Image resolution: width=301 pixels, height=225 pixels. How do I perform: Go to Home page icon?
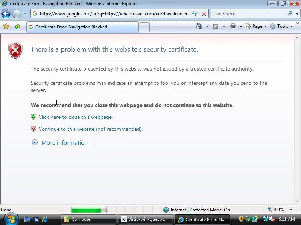click(199, 26)
